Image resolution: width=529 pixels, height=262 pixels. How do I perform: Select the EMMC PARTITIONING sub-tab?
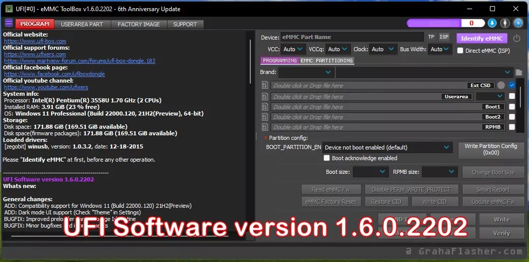pyautogui.click(x=326, y=61)
